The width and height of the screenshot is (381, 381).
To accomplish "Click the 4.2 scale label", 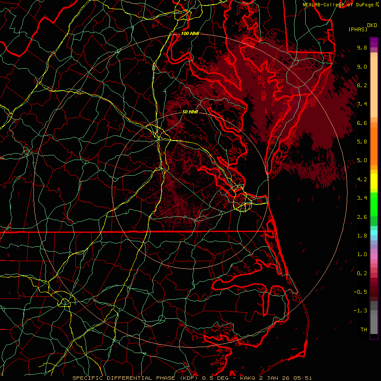I will (362, 179).
